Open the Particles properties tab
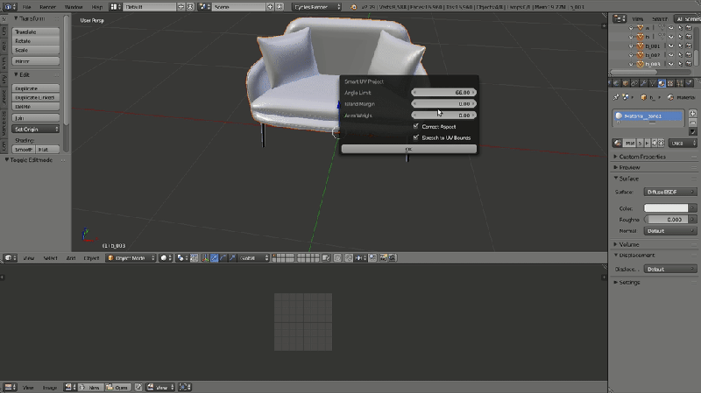Viewport: 701px width, 393px height. click(x=680, y=83)
